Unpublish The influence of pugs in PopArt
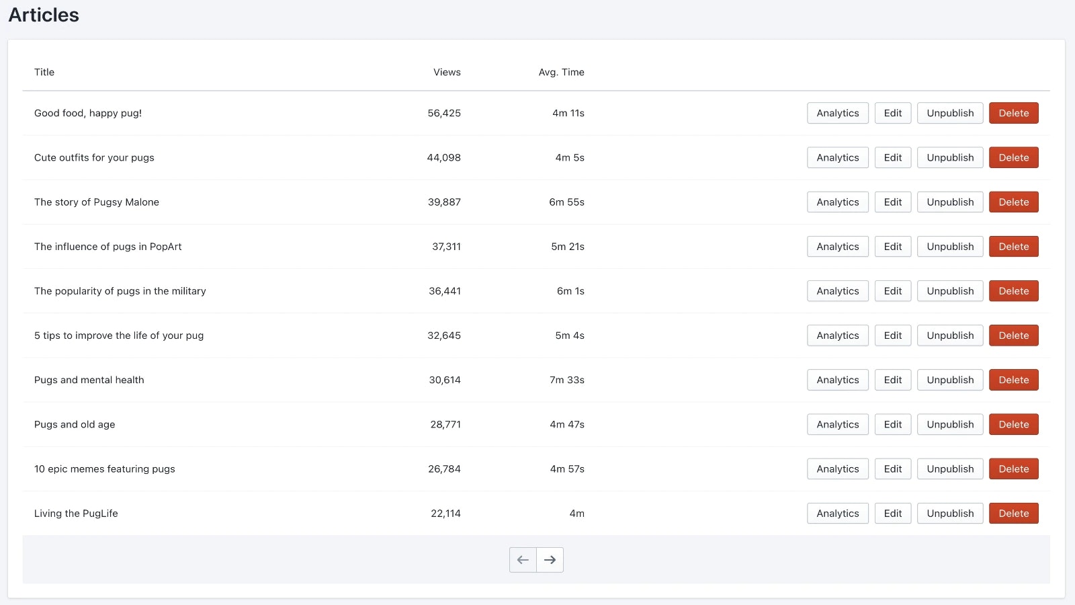Viewport: 1075px width, 605px height. click(x=950, y=247)
